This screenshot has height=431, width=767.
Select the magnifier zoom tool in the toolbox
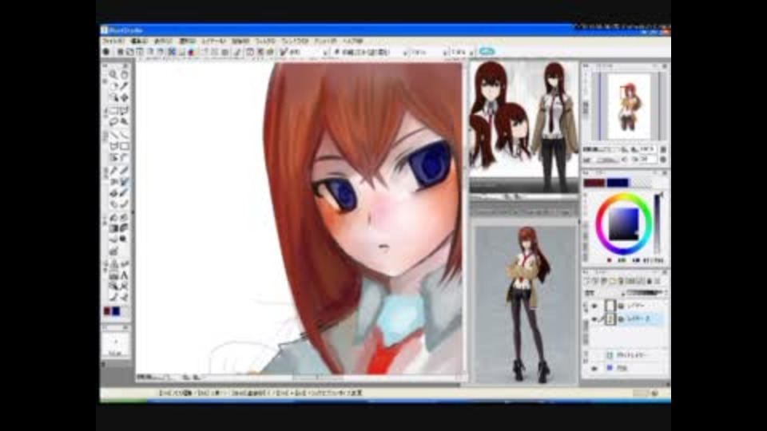click(113, 75)
